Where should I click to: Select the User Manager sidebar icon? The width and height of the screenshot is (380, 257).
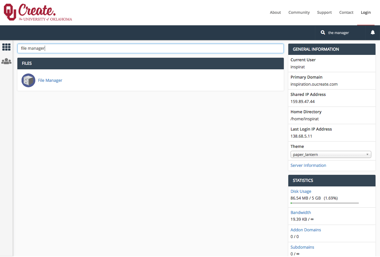[6, 61]
